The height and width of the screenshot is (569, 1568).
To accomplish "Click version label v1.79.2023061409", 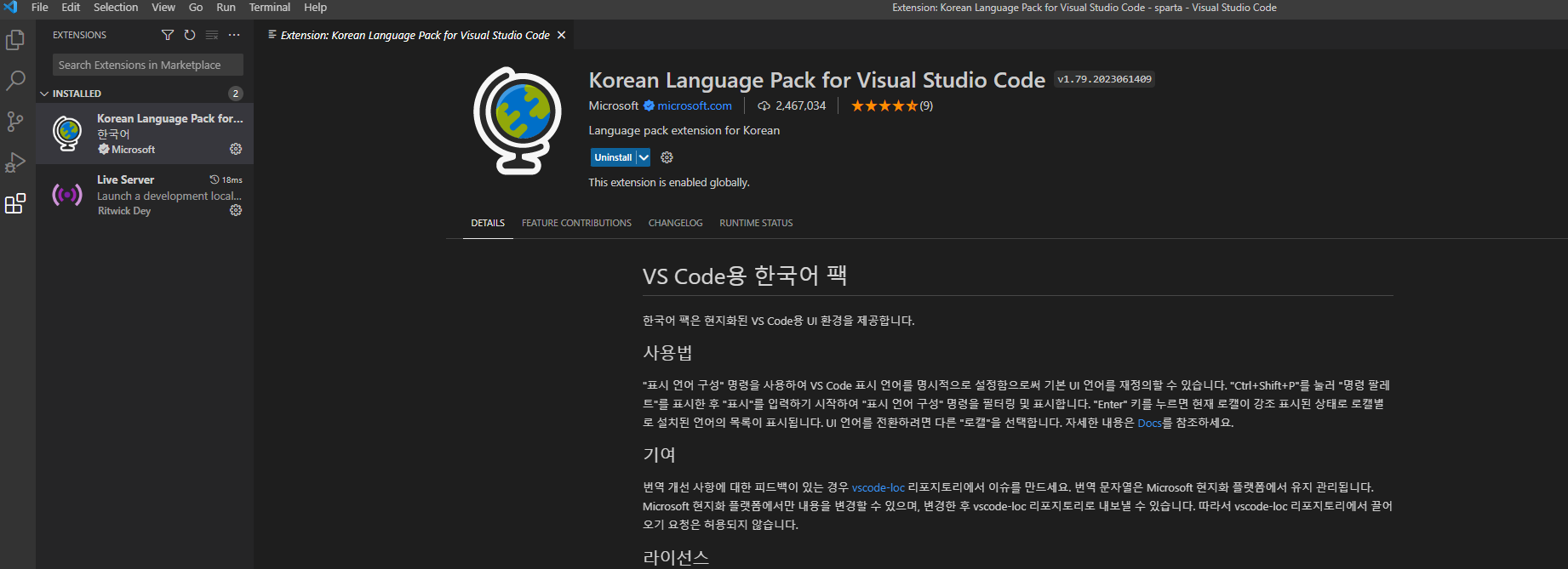I will pos(1104,79).
